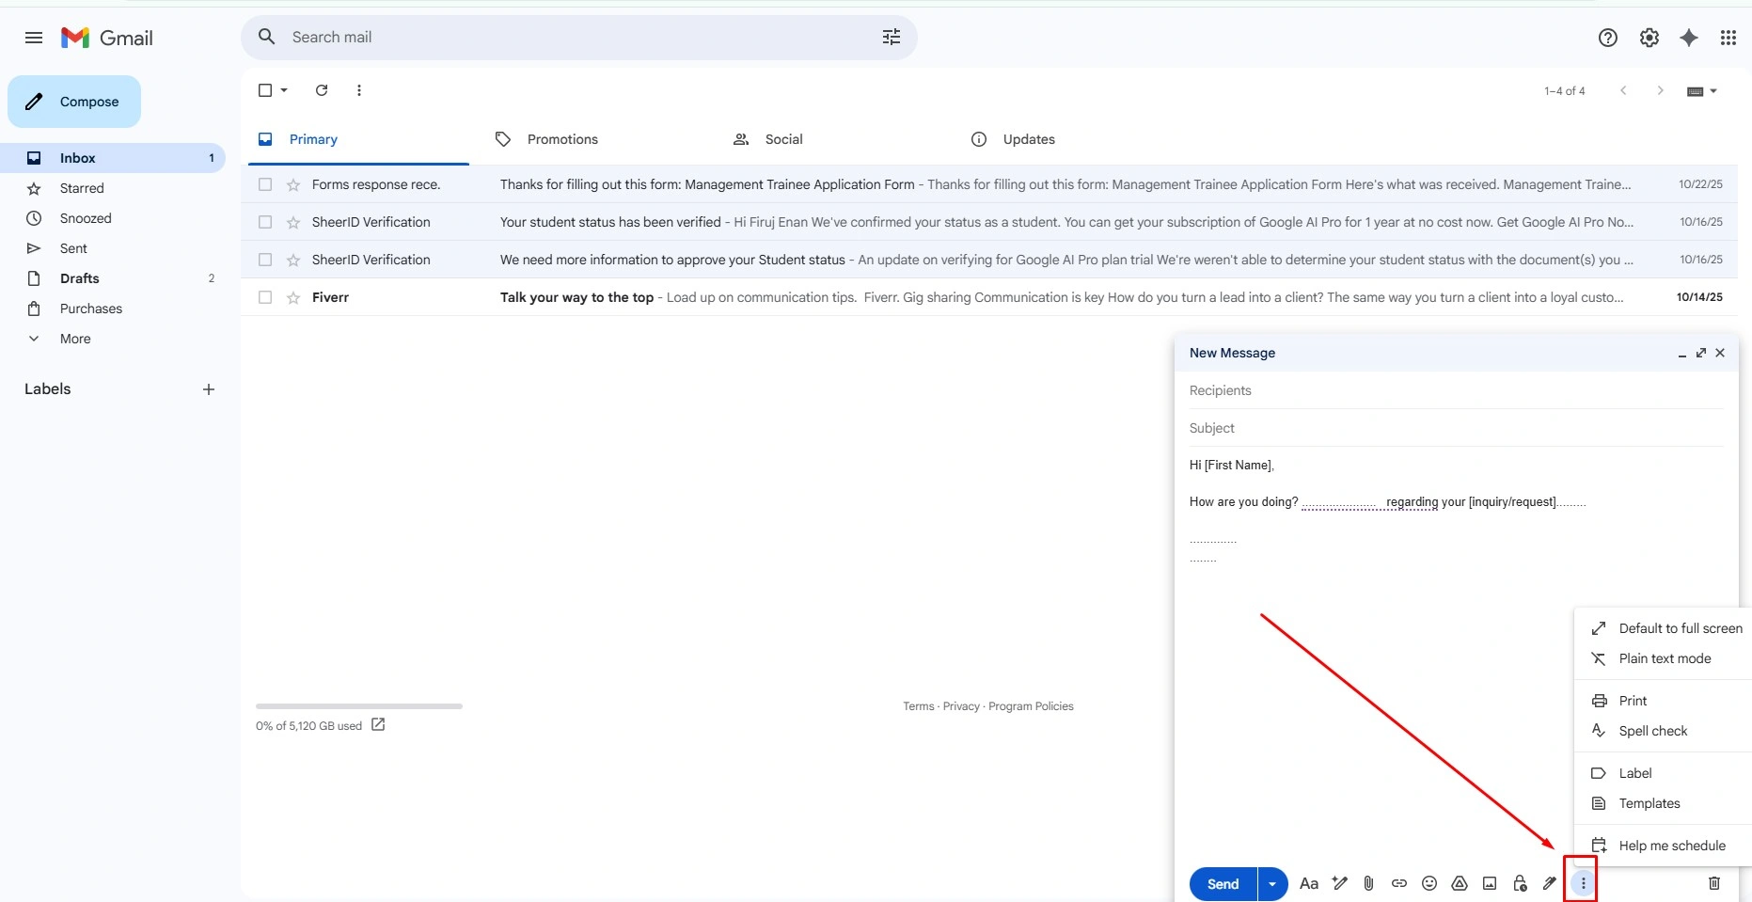Focus the Search mail box
Viewport: 1752px width, 902px height.
tap(579, 37)
